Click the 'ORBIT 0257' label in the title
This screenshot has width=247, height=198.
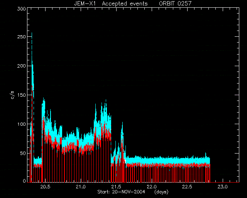tap(175, 3)
